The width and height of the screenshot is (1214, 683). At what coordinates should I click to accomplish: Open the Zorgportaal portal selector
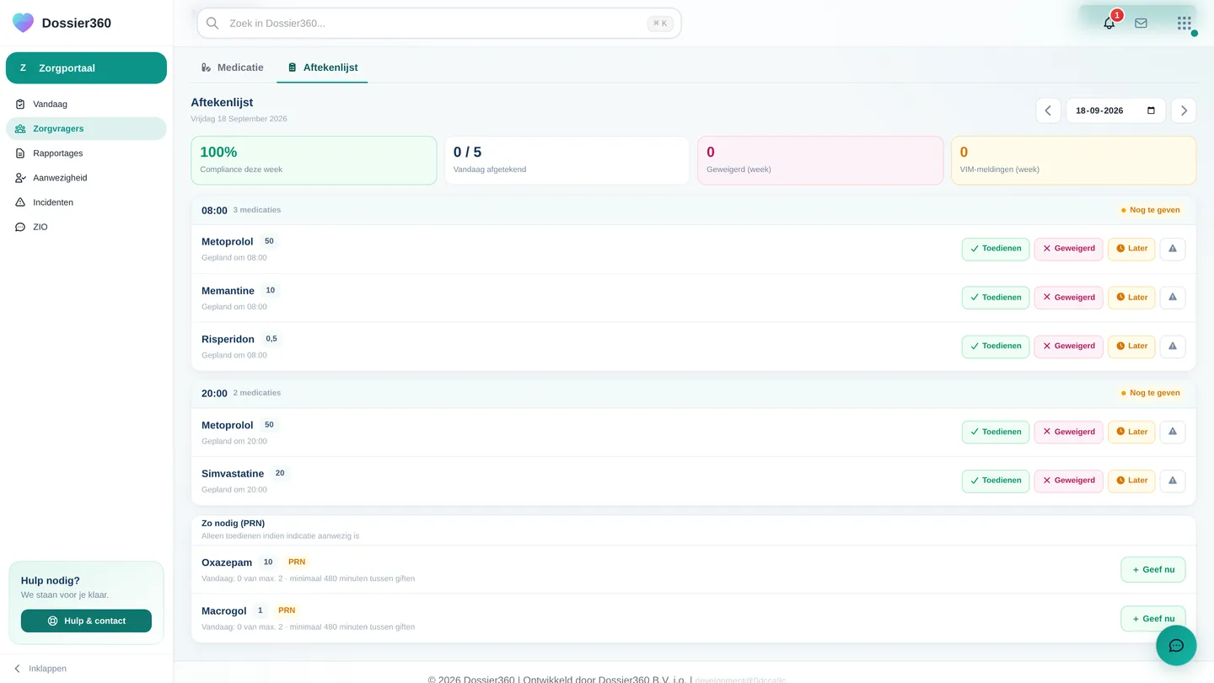[86, 68]
